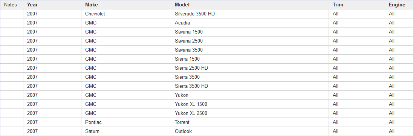
Task: Click the Yukon XL 2500 model cell
Action: [250, 113]
